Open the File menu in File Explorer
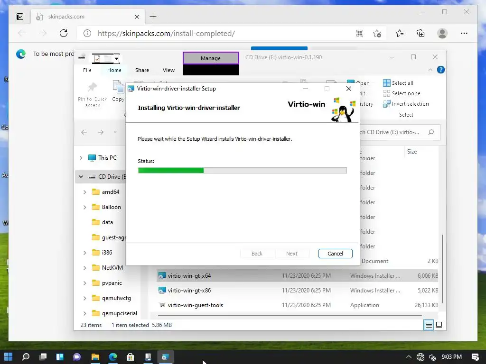Viewport: 486px width, 364px height. click(87, 70)
